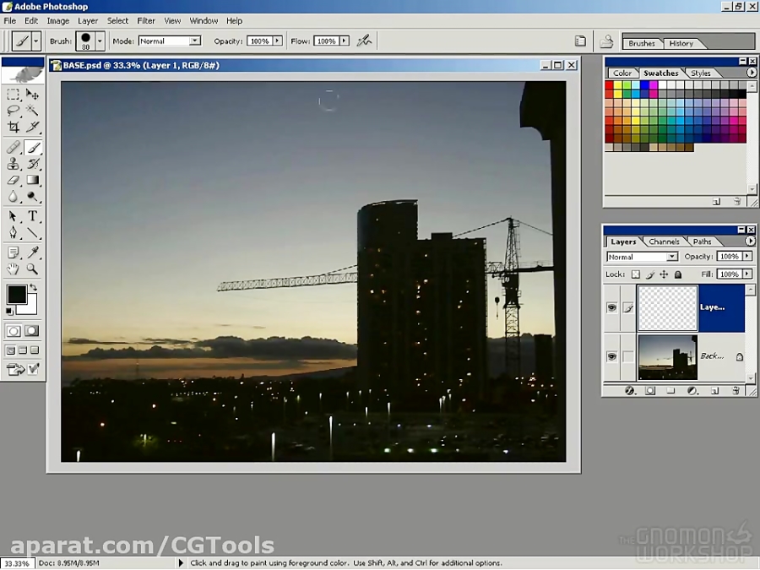This screenshot has height=570, width=760.
Task: Click the Delete layer trash icon
Action: (734, 390)
